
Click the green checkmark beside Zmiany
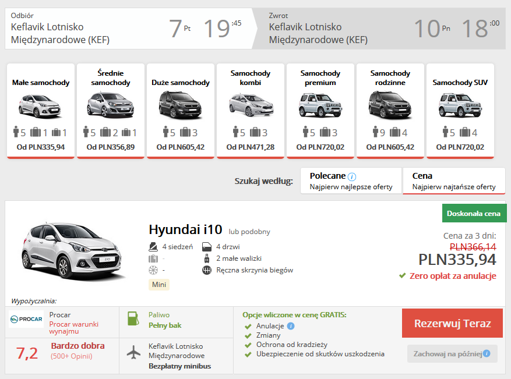tap(248, 336)
